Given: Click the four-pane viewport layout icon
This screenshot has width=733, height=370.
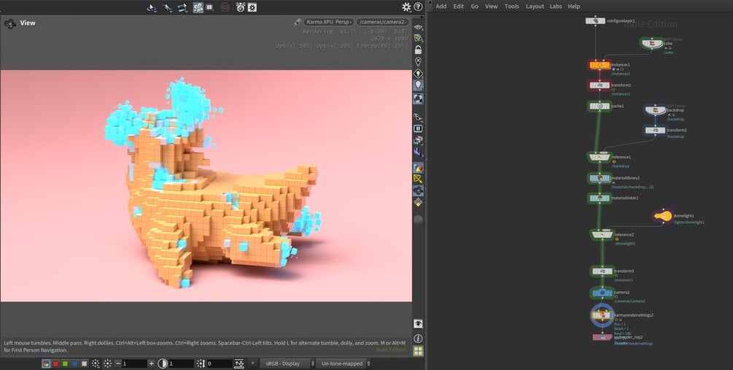Looking at the screenshot, I should click(x=419, y=351).
